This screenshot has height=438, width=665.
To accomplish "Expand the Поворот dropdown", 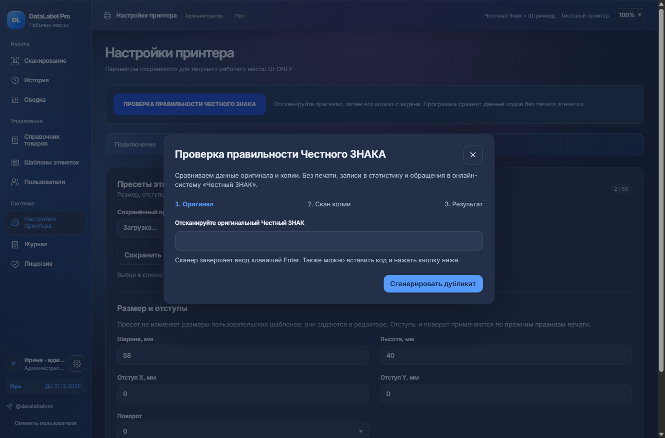I will pos(243,430).
